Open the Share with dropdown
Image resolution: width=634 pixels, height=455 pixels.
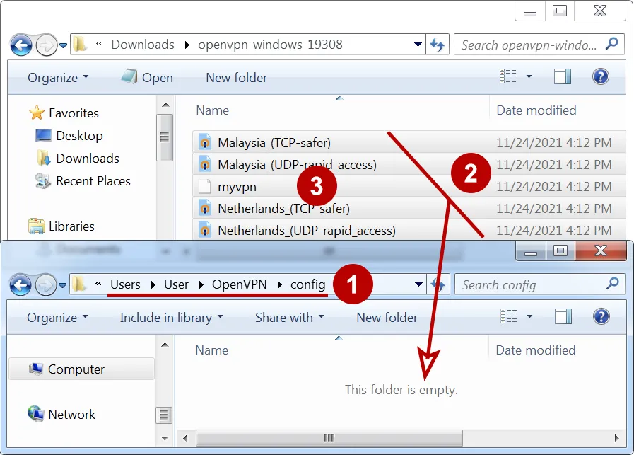(286, 318)
